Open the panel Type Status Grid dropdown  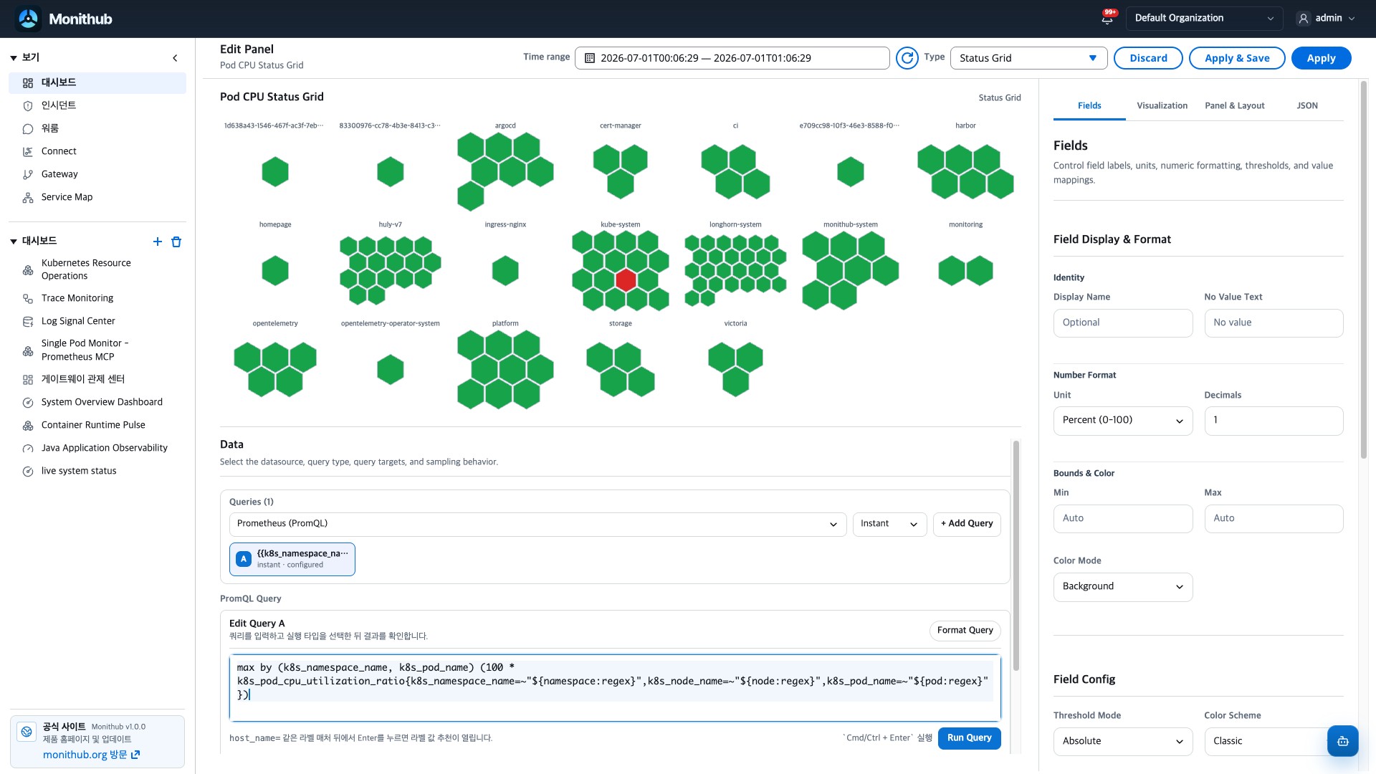point(1028,58)
